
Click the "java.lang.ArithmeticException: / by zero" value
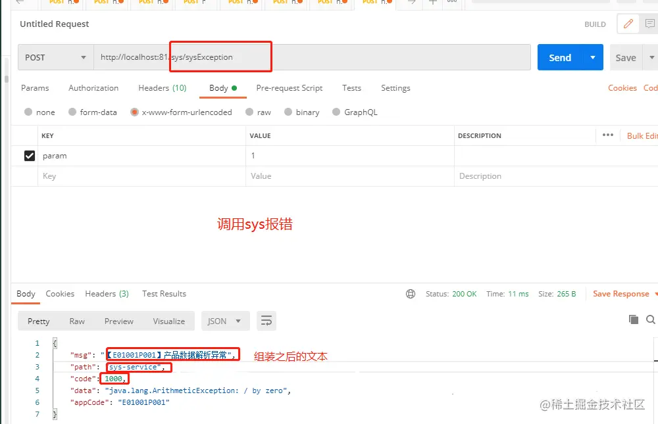pyautogui.click(x=196, y=390)
